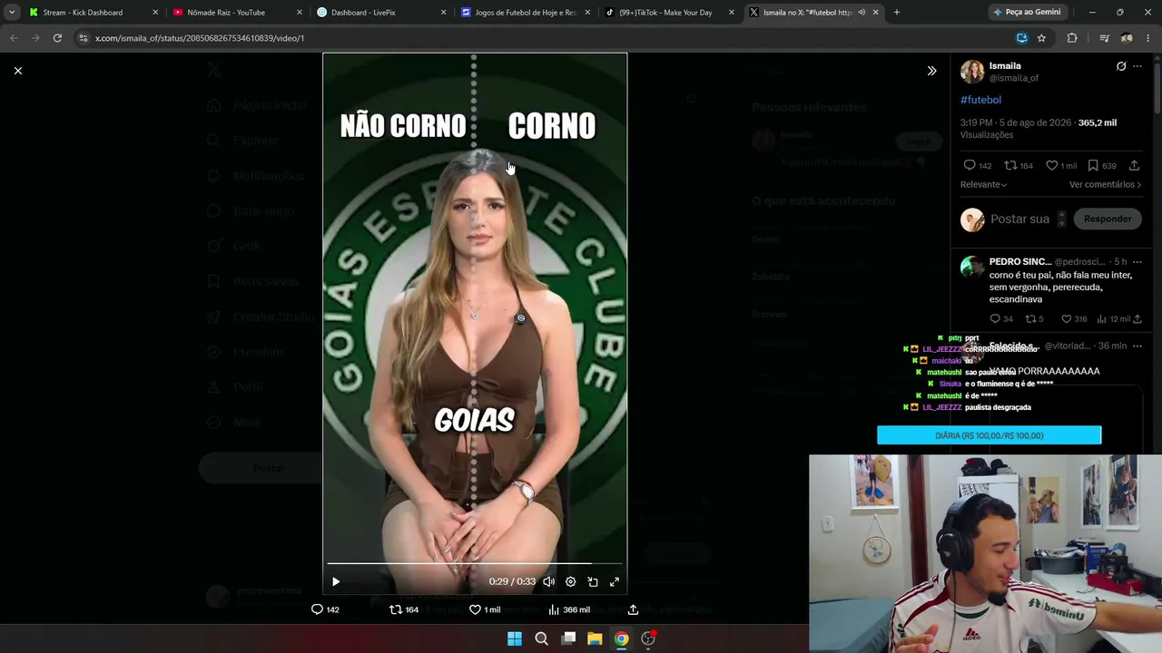1162x653 pixels.
Task: Click the Peça ao Gemini button
Action: [x=1028, y=13]
